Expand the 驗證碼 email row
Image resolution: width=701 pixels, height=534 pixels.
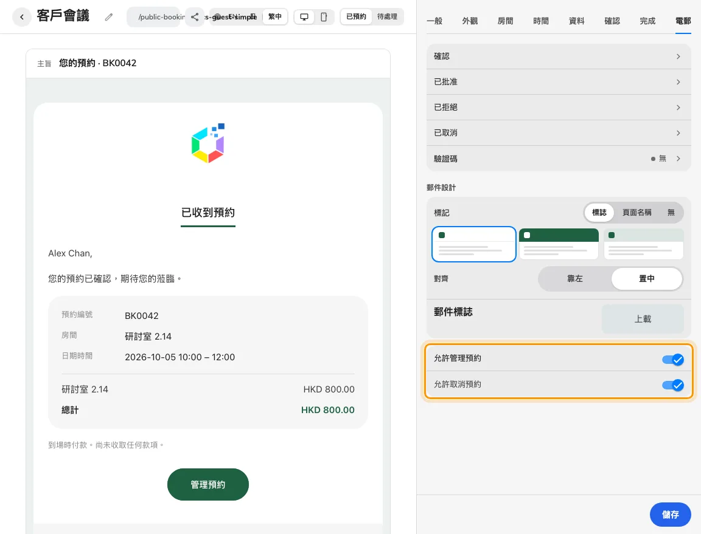point(559,159)
